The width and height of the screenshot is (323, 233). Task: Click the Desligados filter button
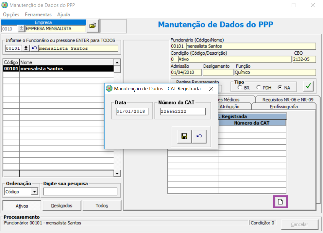pos(61,206)
